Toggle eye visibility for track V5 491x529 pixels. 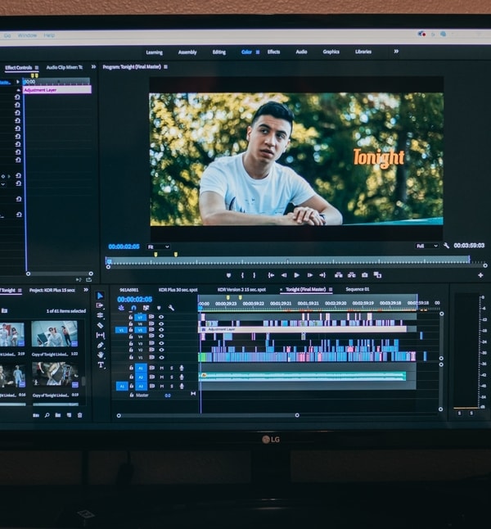(x=161, y=330)
